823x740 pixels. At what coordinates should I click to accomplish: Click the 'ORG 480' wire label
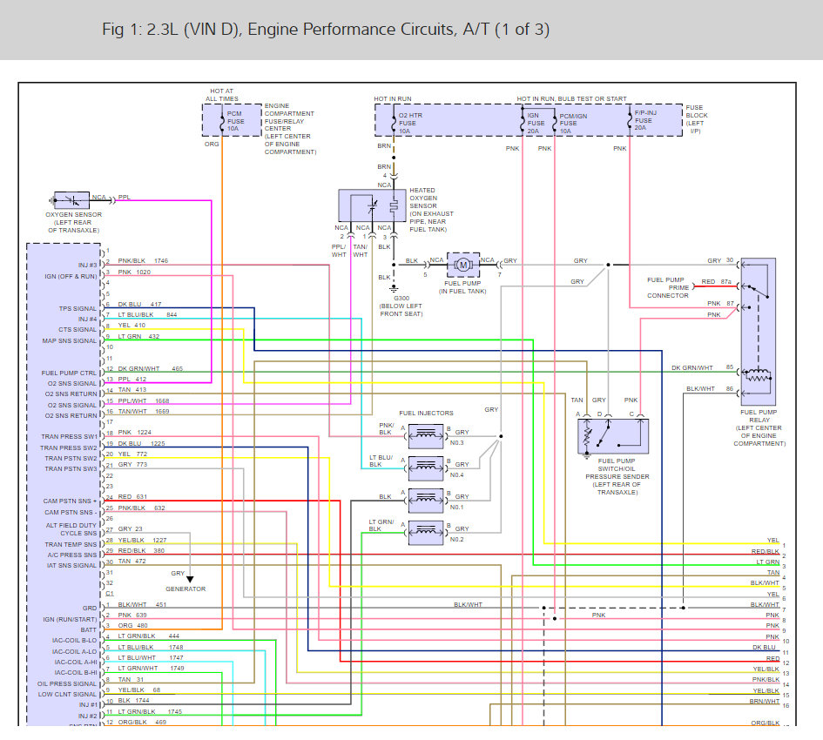[x=132, y=626]
